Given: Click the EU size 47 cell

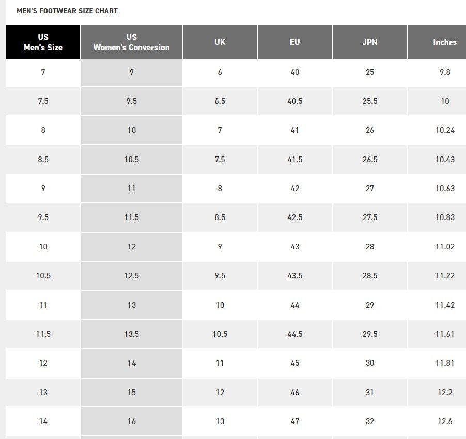Looking at the screenshot, I should coord(294,421).
